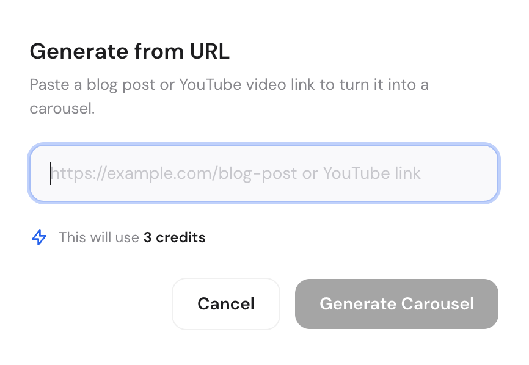
Task: Click the 'Generate from URL' dialog title
Action: [130, 51]
